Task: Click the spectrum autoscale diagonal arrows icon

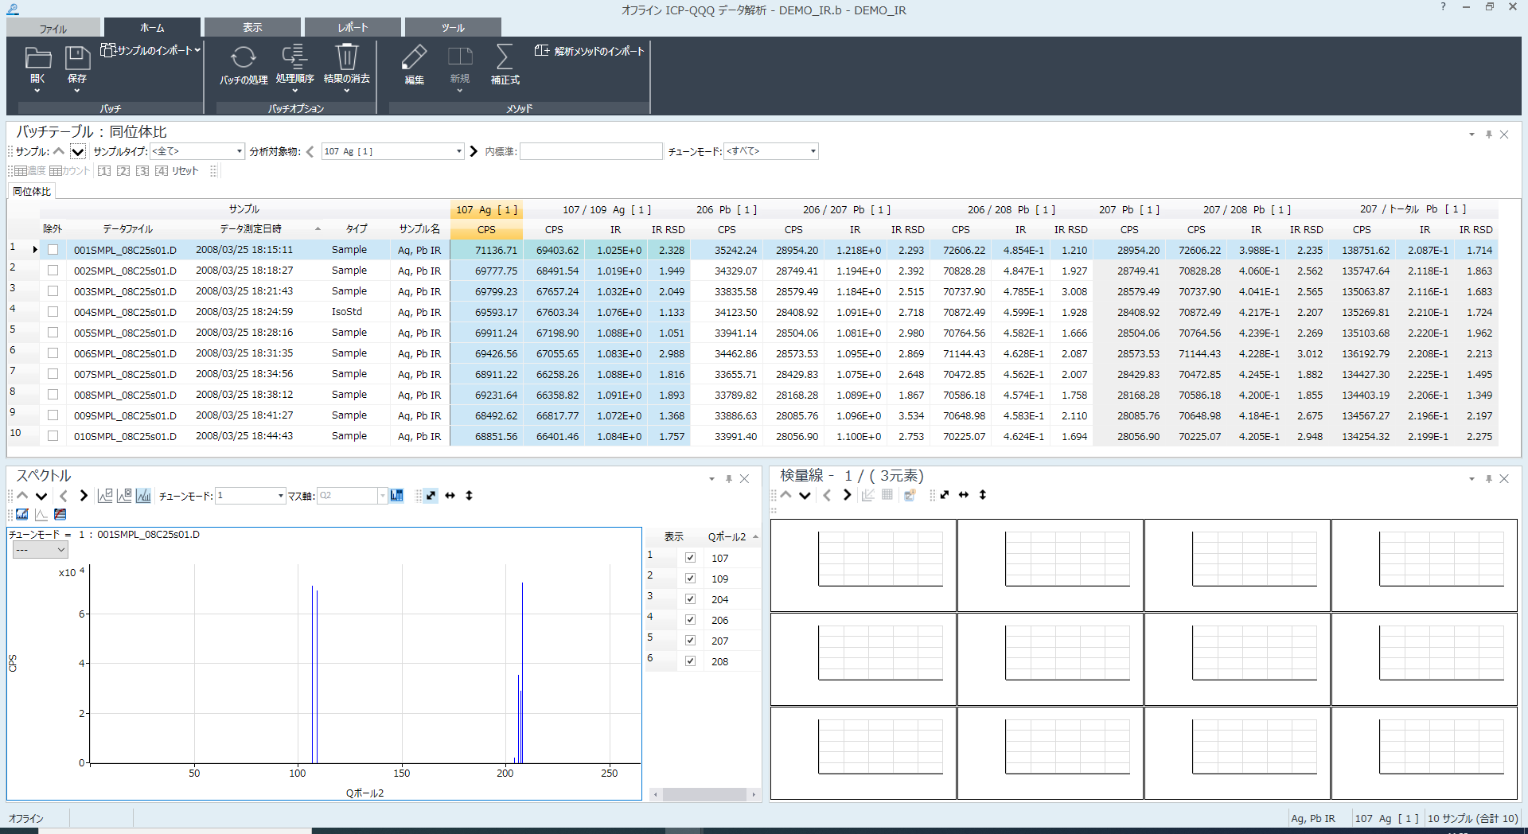Action: (431, 496)
